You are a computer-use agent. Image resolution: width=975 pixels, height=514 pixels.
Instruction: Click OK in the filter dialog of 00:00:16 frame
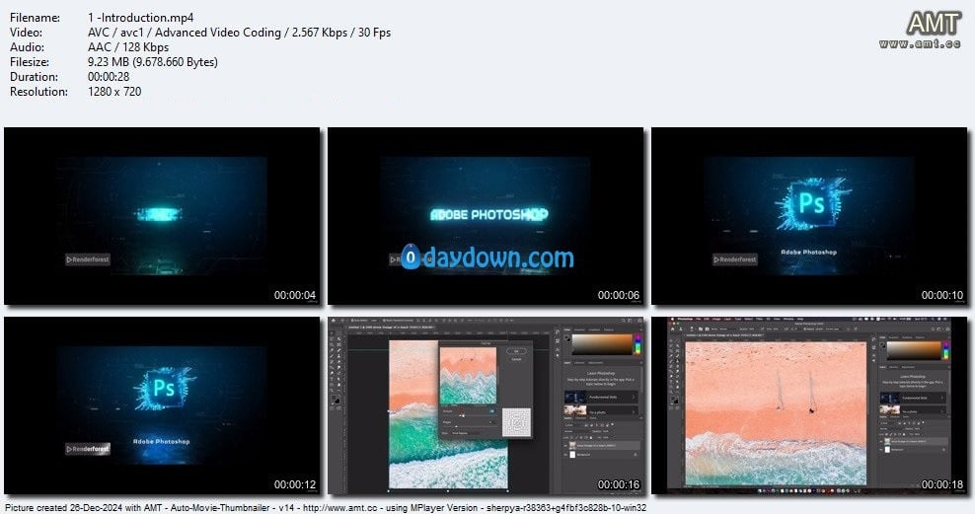[x=516, y=351]
